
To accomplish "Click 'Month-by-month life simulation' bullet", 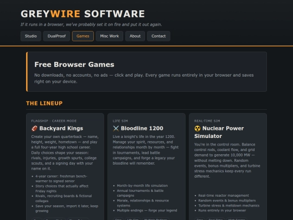I will (x=142, y=186).
